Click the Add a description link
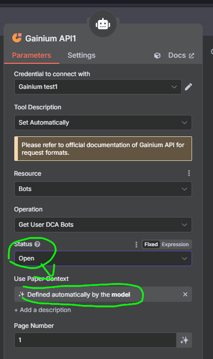The image size is (213, 359). (x=42, y=310)
